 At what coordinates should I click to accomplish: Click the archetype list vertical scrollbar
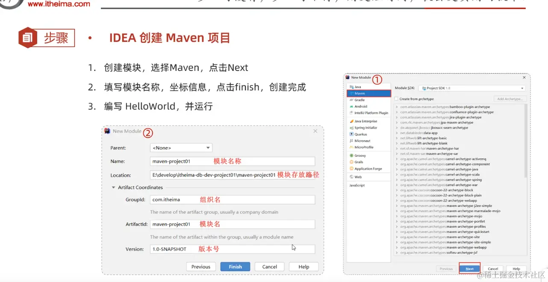pos(525,141)
